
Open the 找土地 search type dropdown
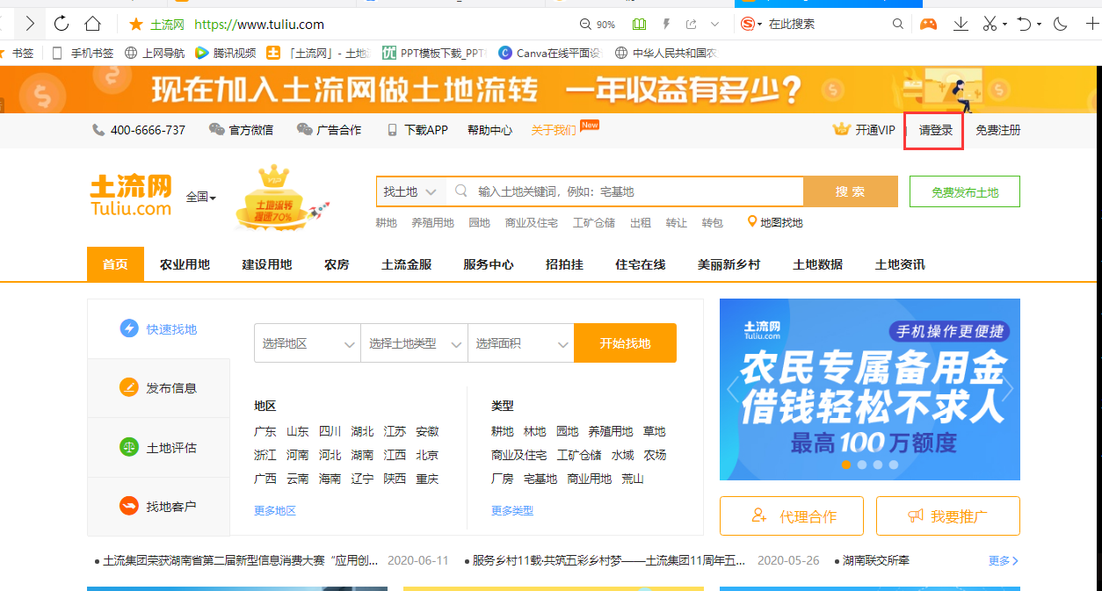pyautogui.click(x=410, y=191)
